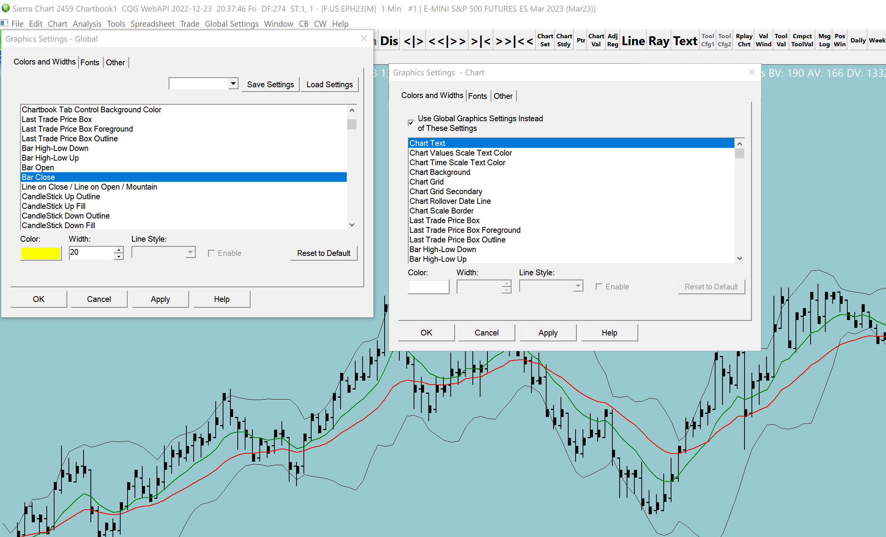Click the Rplay Chrt toolbar button
This screenshot has width=886, height=537.
coord(744,40)
